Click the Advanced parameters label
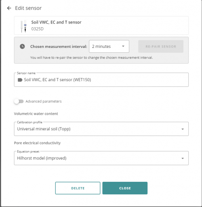Viewport: 202px width, 207px height. (x=44, y=101)
